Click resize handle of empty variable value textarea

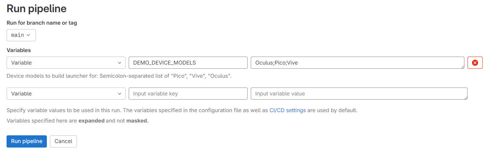pyautogui.click(x=465, y=98)
